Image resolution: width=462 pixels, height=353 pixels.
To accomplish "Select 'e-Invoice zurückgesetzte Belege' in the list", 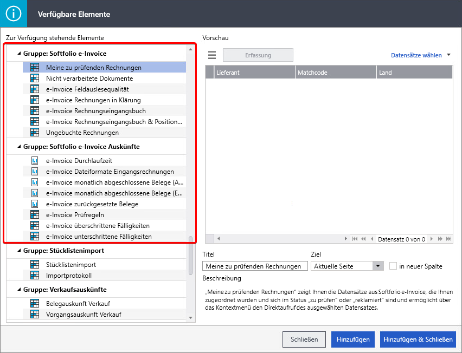I will coord(104,204).
